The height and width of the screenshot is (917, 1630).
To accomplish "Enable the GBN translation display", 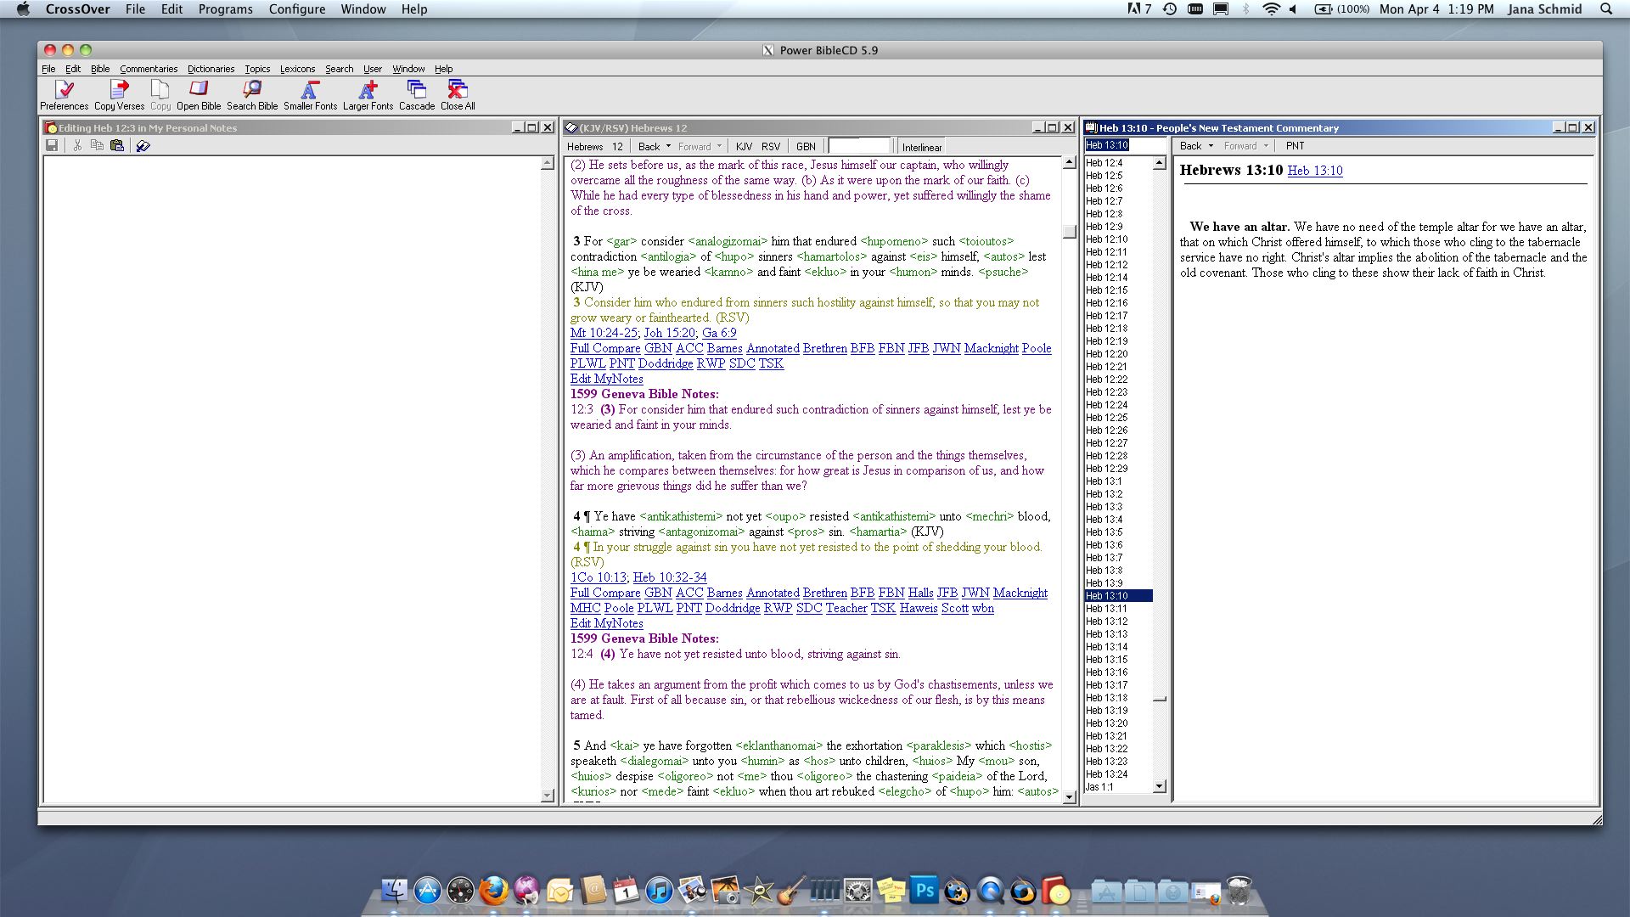I will 805,145.
